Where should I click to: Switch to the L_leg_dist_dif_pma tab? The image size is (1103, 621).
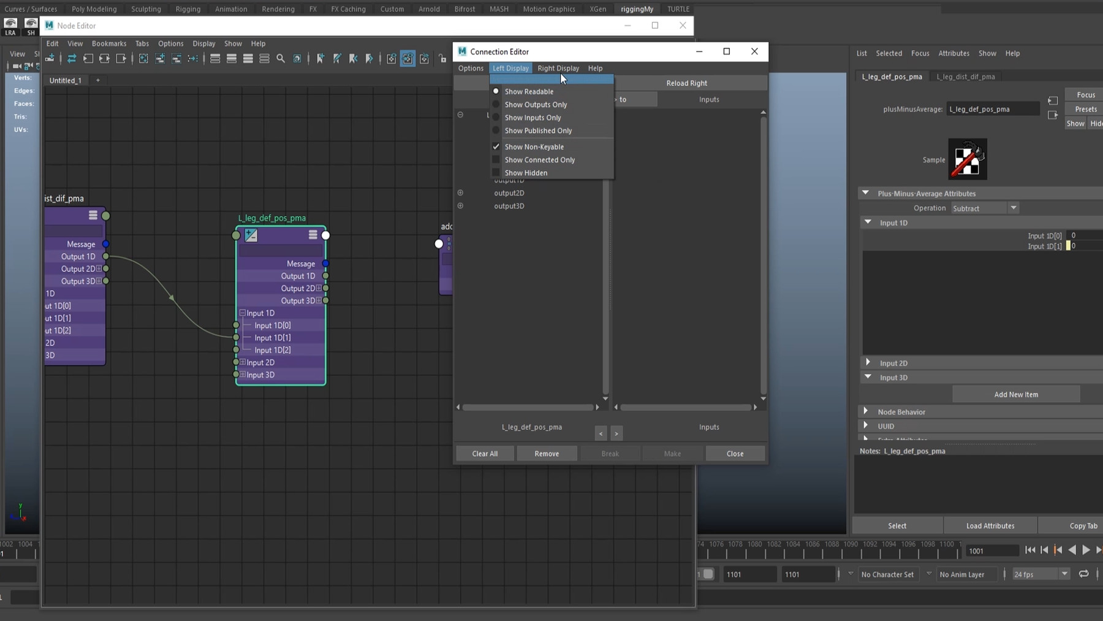[x=966, y=76]
